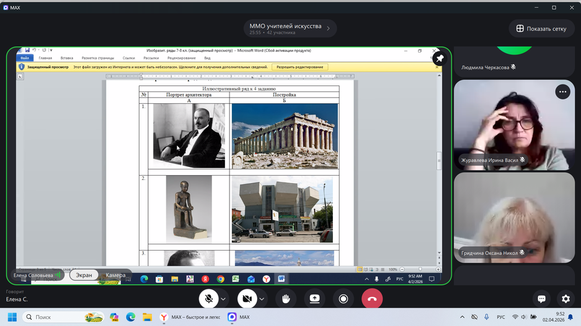Open call settings gear
This screenshot has width=581, height=326.
point(565,299)
